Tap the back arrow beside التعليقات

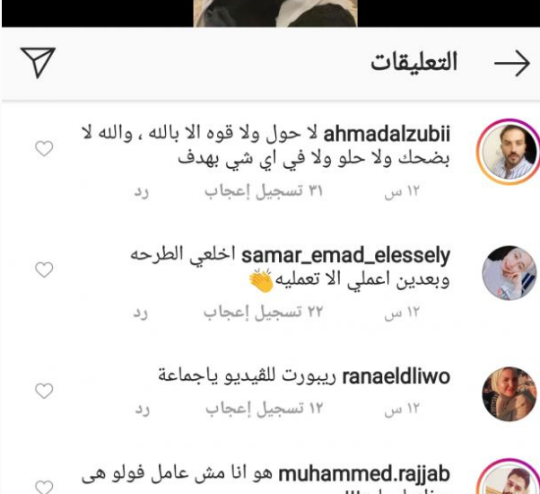(512, 64)
